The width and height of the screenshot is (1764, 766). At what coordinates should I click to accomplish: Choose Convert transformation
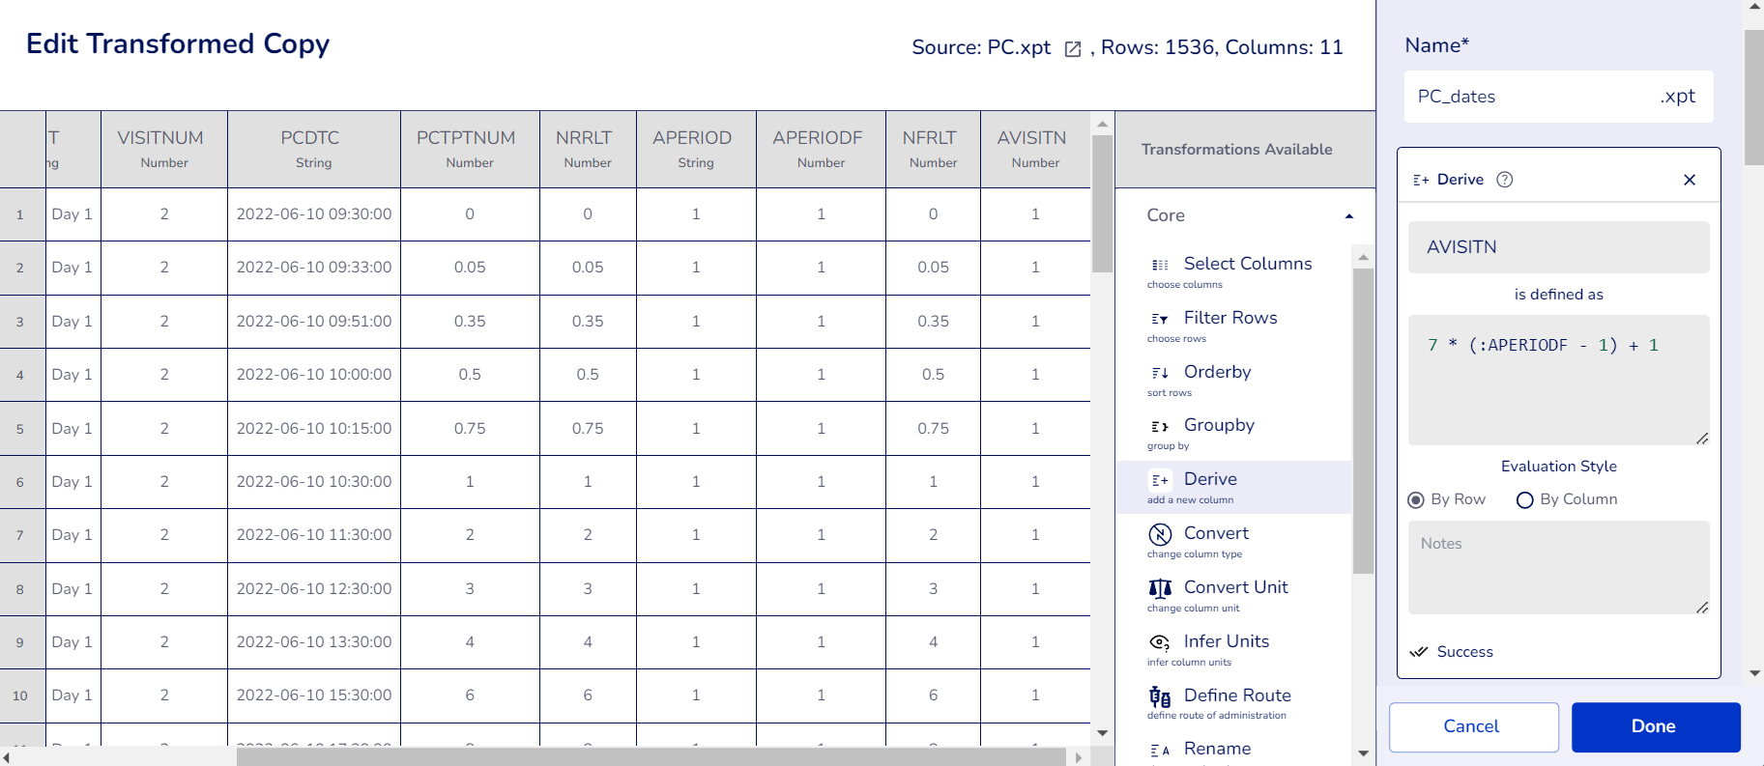pos(1232,541)
